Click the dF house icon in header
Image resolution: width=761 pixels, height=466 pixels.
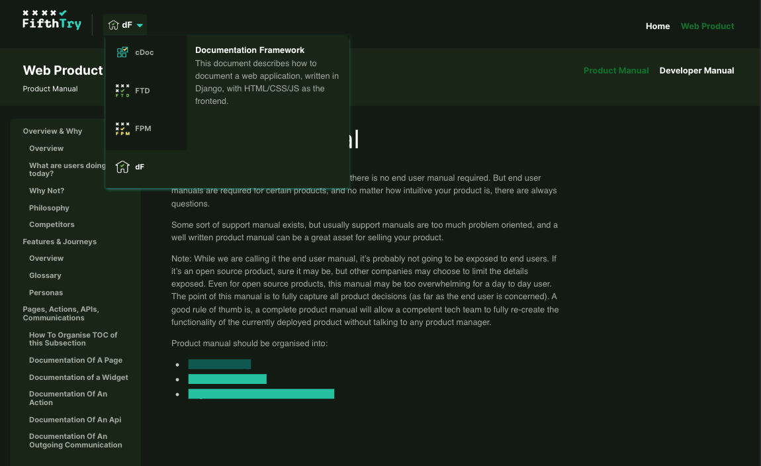tap(114, 24)
